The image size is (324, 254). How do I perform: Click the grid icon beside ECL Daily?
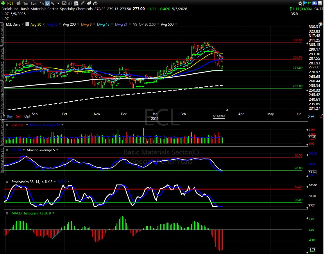(27, 24)
